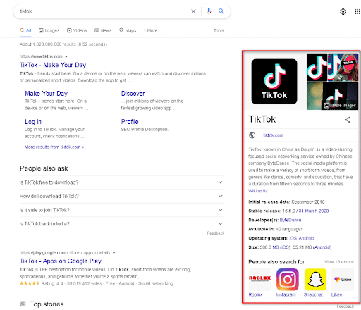361x310 pixels.
Task: Open the More images thumbnail
Action: coord(332,96)
